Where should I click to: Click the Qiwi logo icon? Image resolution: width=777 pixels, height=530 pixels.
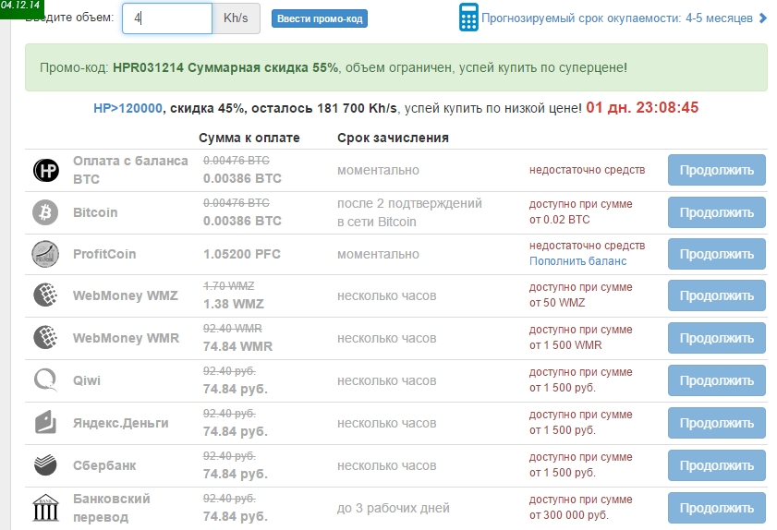click(45, 380)
